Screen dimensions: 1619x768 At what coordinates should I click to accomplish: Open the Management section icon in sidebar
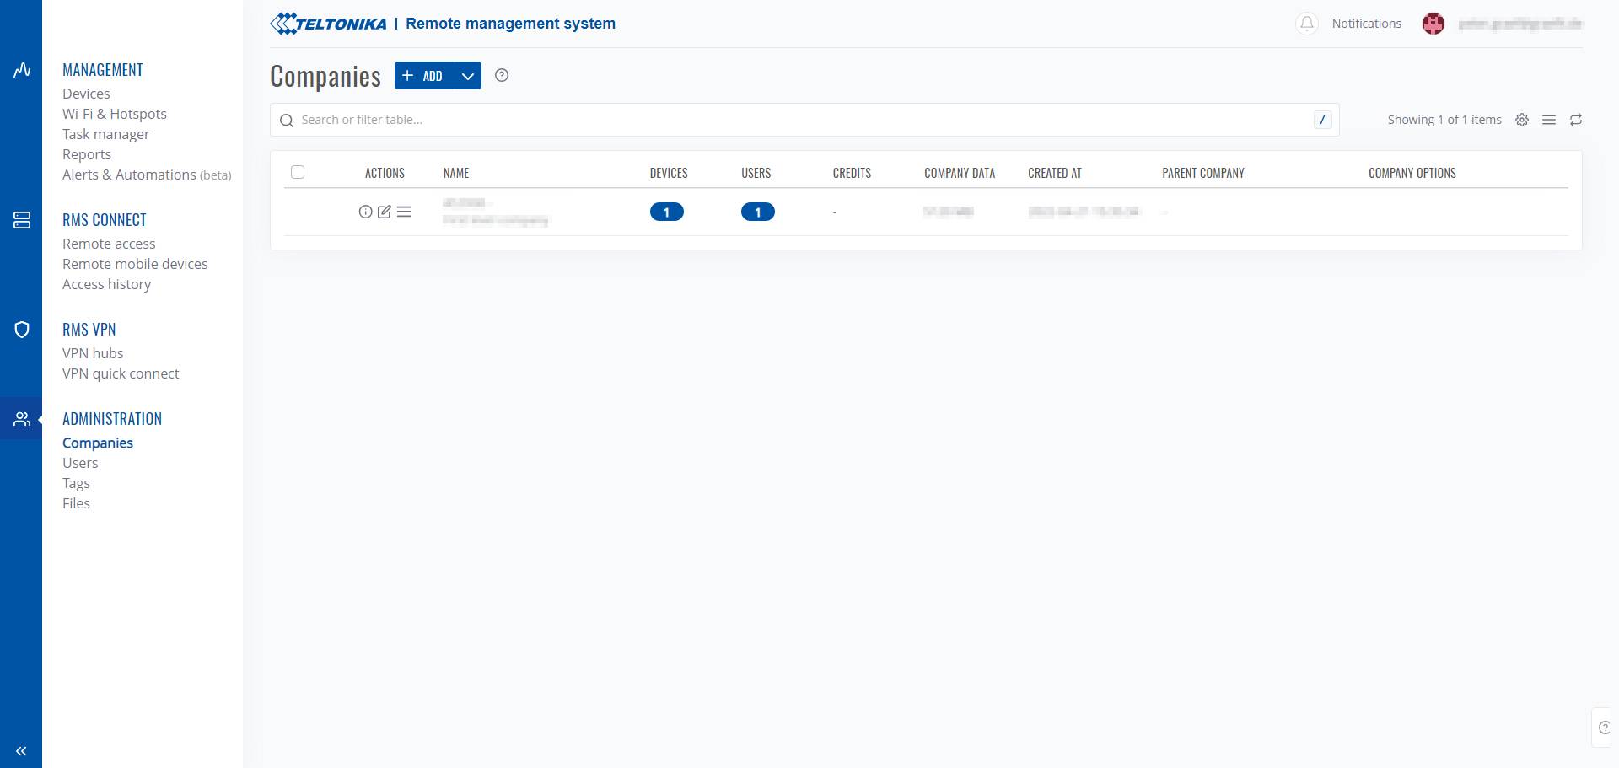click(x=22, y=70)
